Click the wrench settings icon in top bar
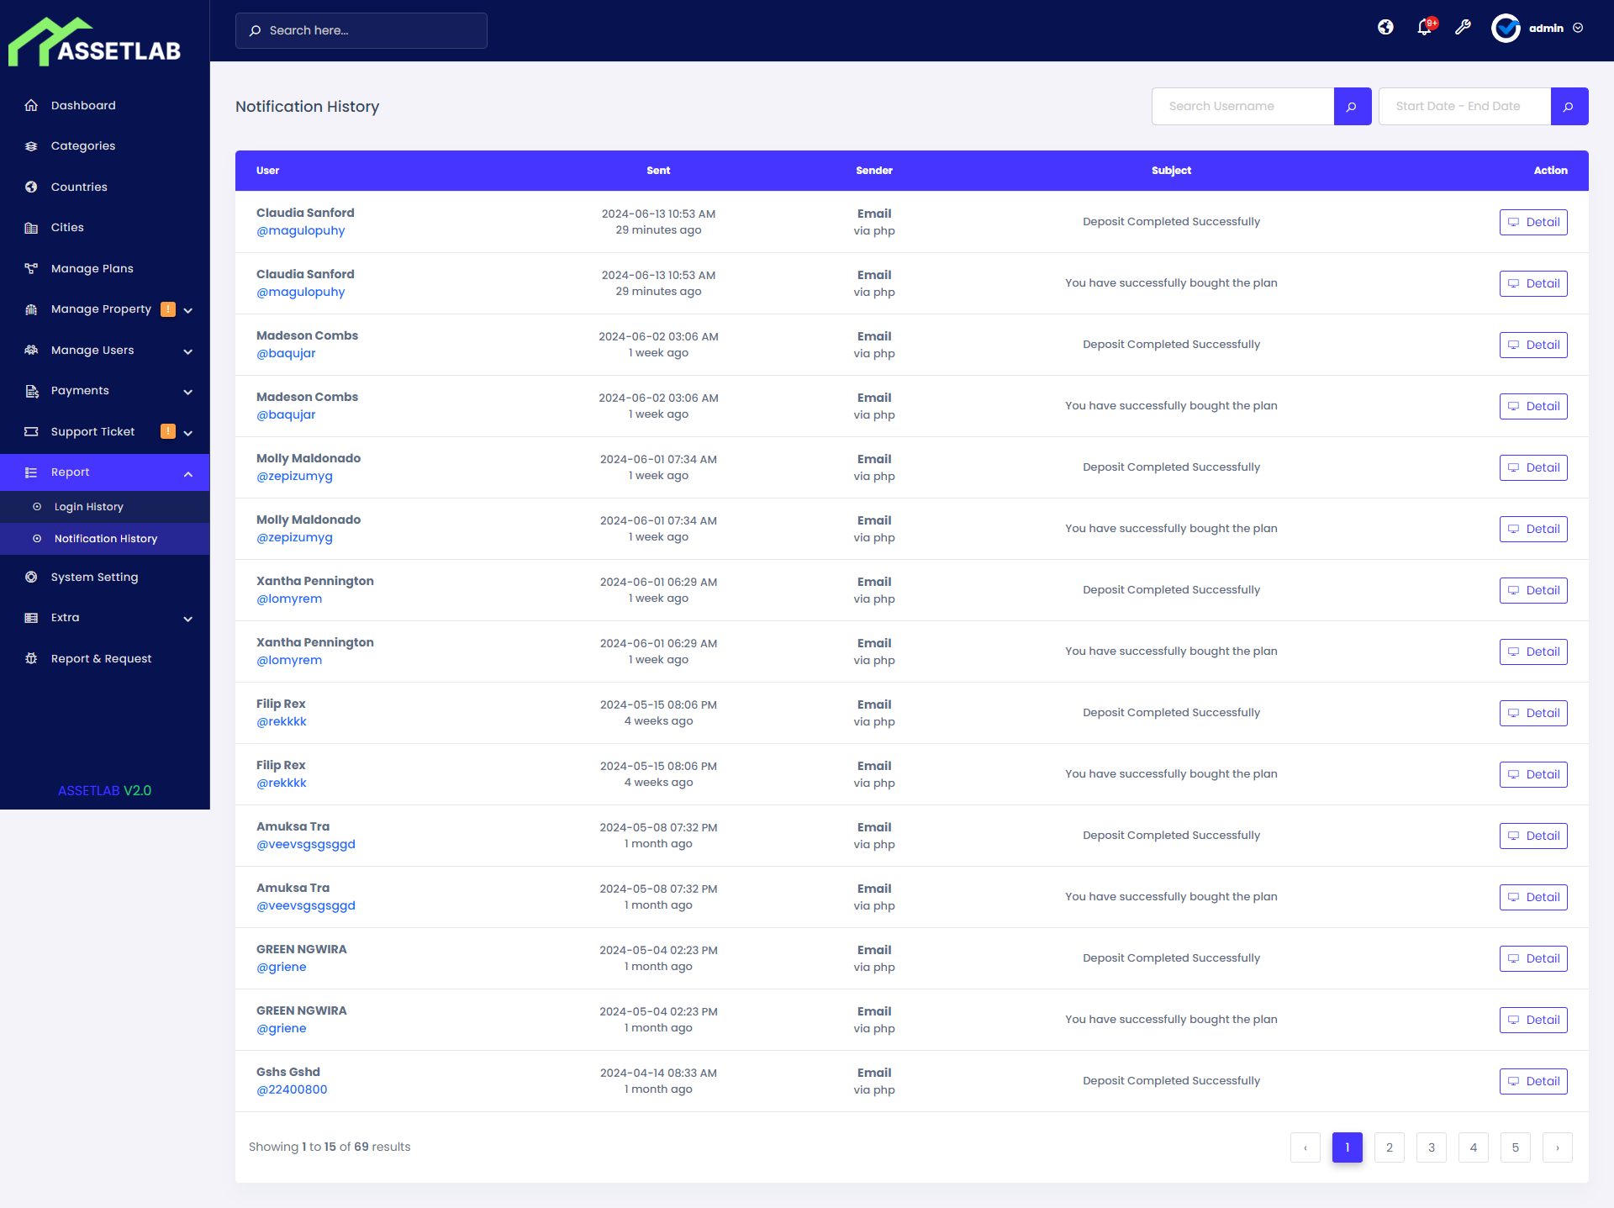 [x=1463, y=28]
